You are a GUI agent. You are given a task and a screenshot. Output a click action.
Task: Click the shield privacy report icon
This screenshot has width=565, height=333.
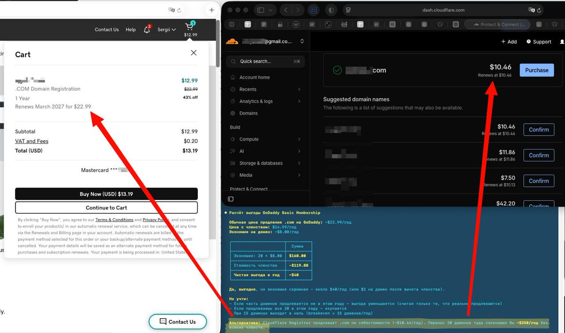331,10
